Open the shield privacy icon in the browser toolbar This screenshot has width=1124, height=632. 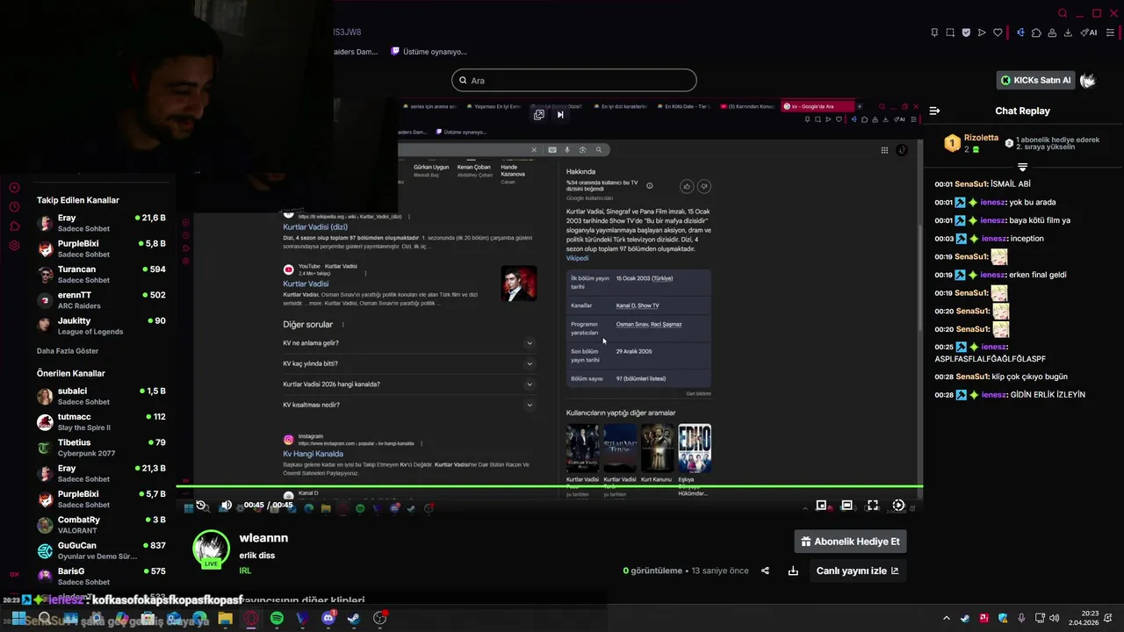pyautogui.click(x=966, y=32)
